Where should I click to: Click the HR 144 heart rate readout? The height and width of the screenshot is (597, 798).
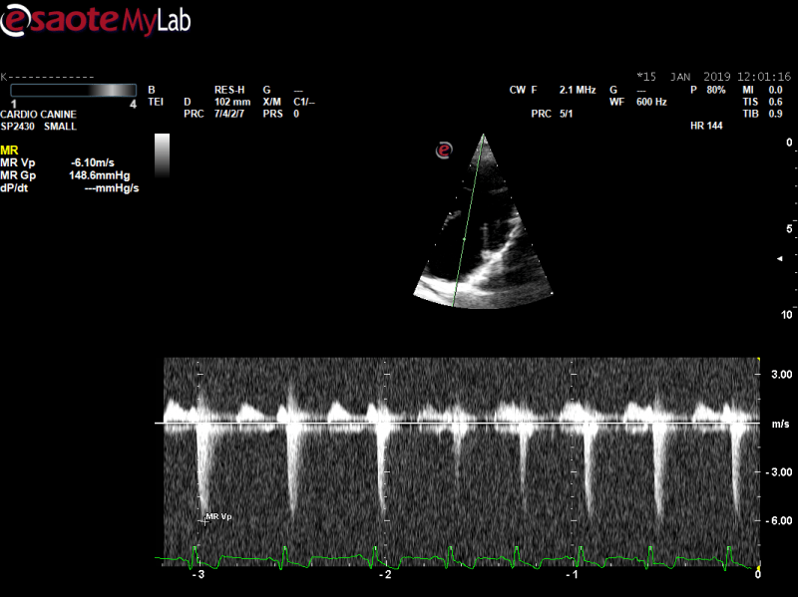706,127
